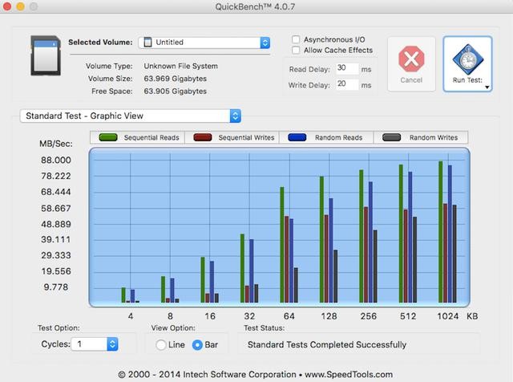Click the 88.000 MB/Sec axis value
513x382 pixels.
[x=56, y=161]
